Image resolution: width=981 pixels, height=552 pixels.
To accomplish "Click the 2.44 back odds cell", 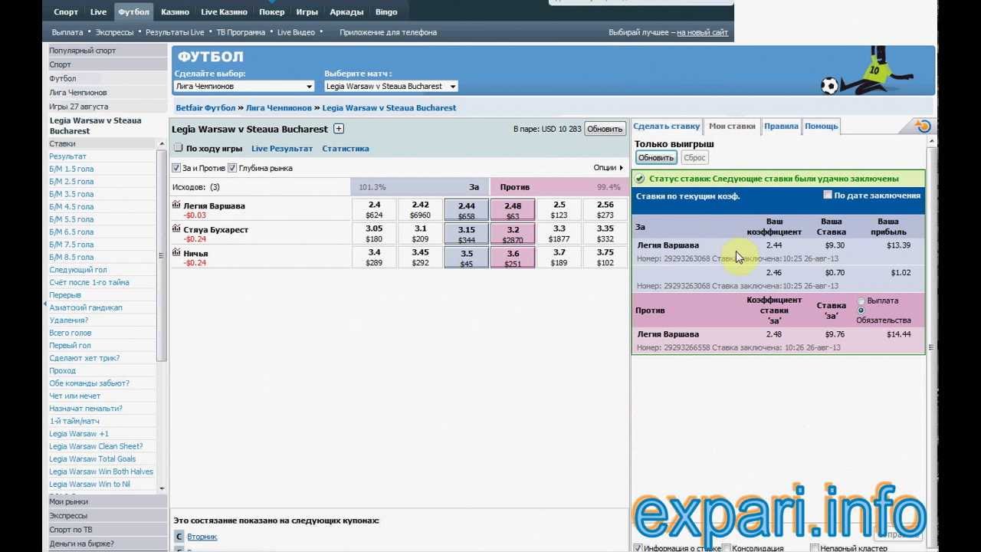I will (466, 210).
